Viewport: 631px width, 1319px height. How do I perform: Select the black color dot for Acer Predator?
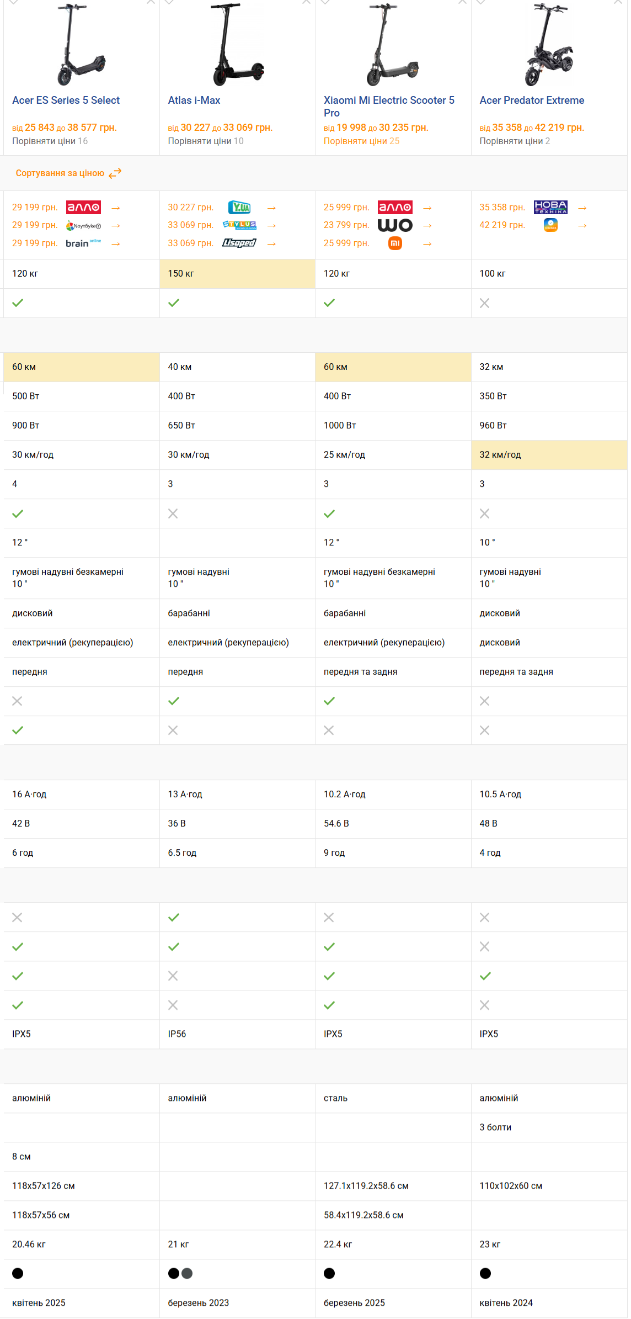tap(485, 1274)
